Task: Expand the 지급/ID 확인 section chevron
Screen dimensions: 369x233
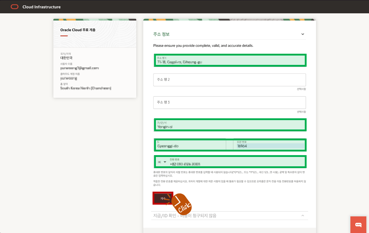Action: pyautogui.click(x=303, y=215)
